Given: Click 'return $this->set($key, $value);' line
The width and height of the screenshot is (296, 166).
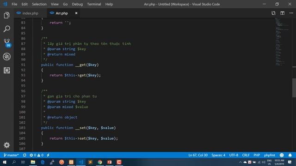Looking at the screenshot, I should click(x=84, y=138).
